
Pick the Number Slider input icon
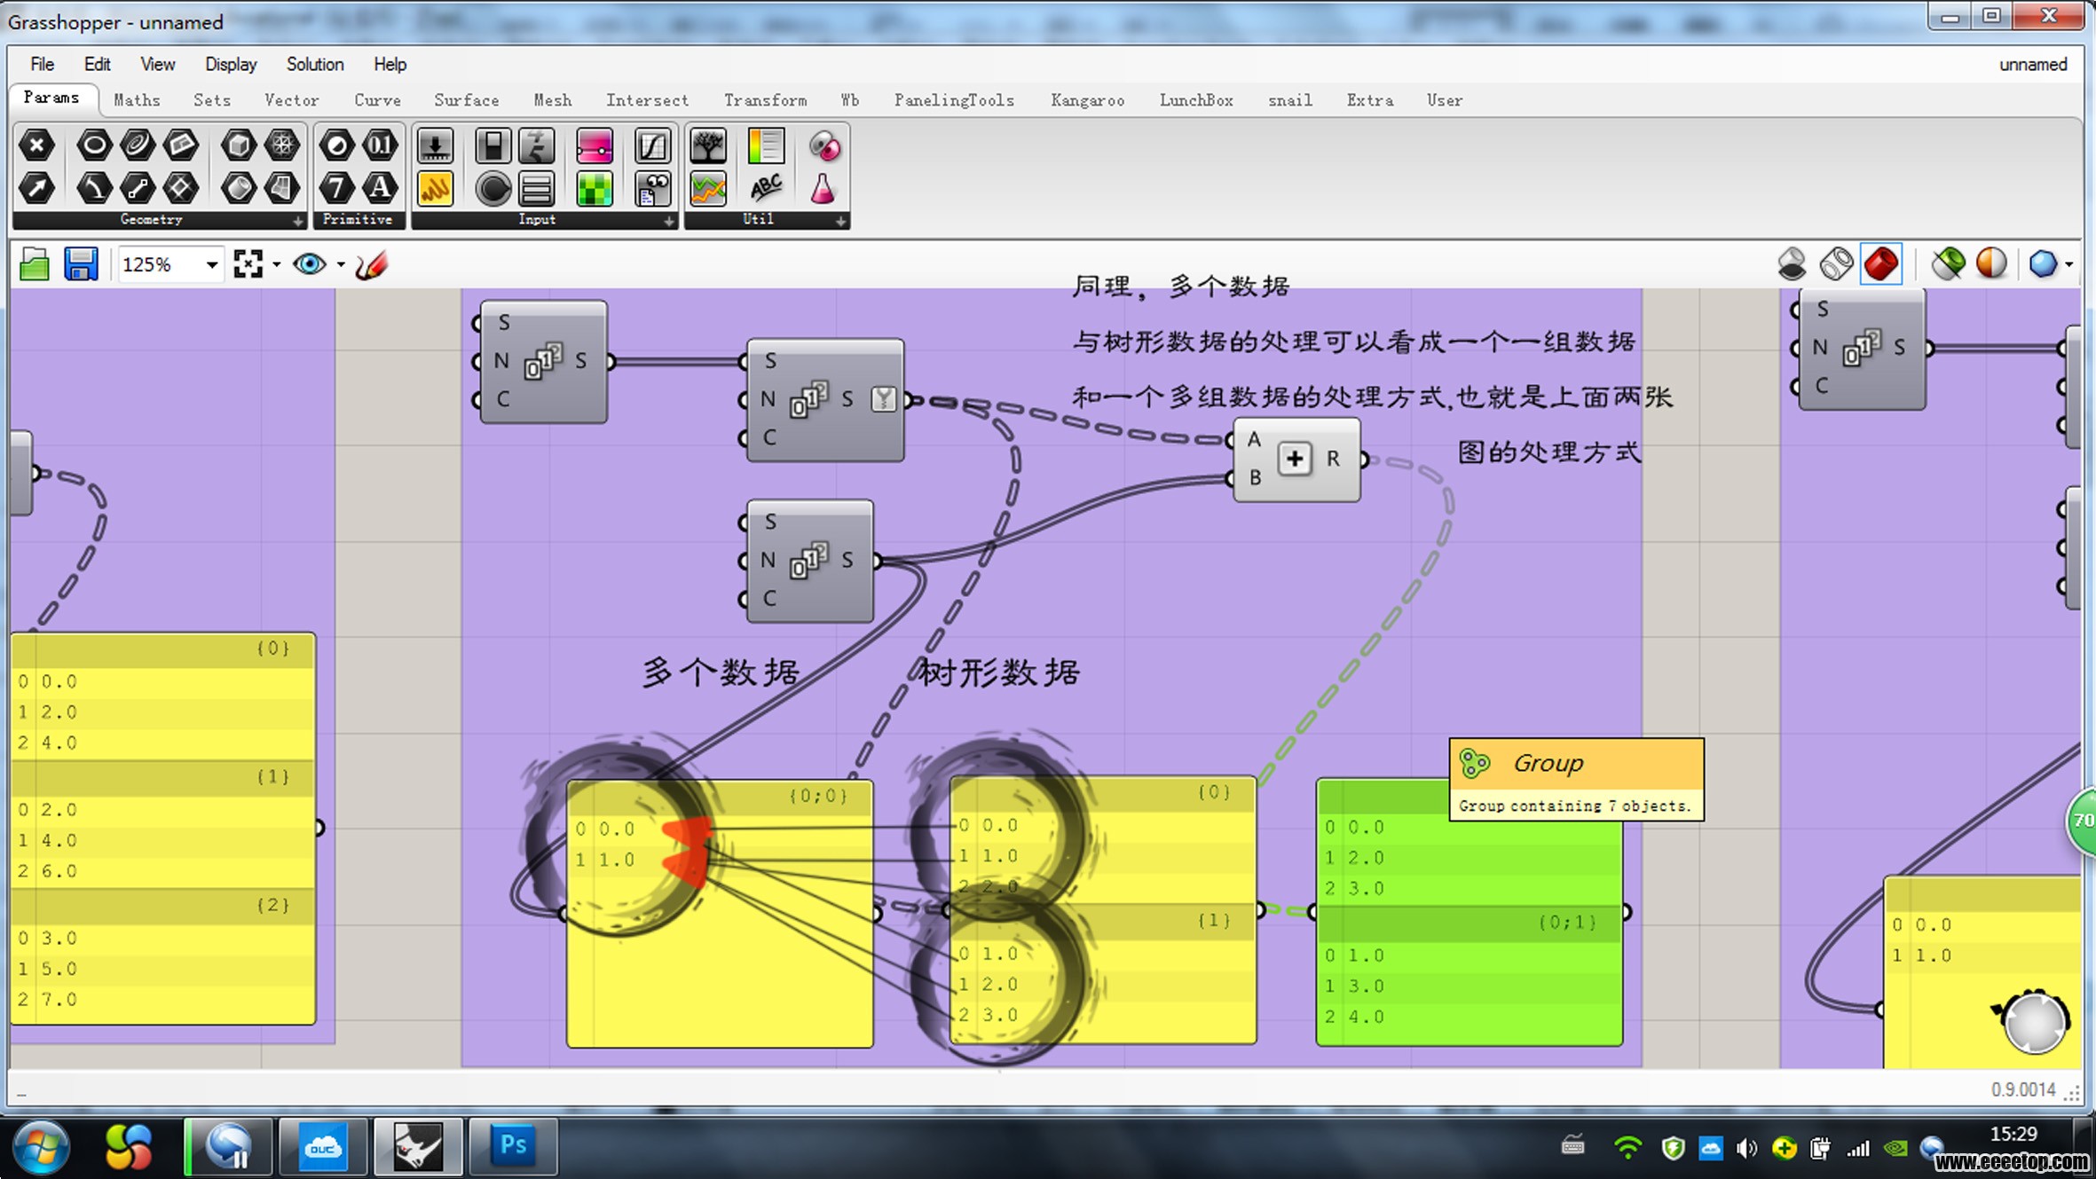[x=435, y=145]
